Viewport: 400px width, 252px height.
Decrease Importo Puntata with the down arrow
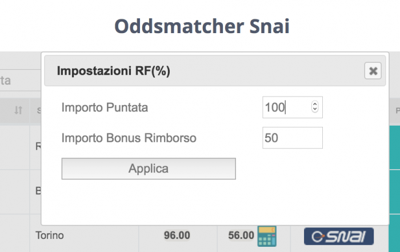click(315, 109)
